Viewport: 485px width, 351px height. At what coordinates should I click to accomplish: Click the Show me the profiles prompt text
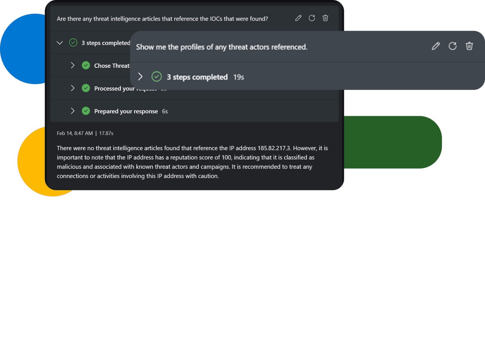222,47
